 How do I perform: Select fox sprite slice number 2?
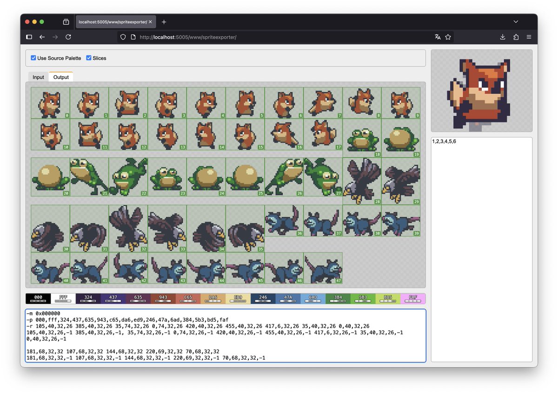tap(128, 103)
